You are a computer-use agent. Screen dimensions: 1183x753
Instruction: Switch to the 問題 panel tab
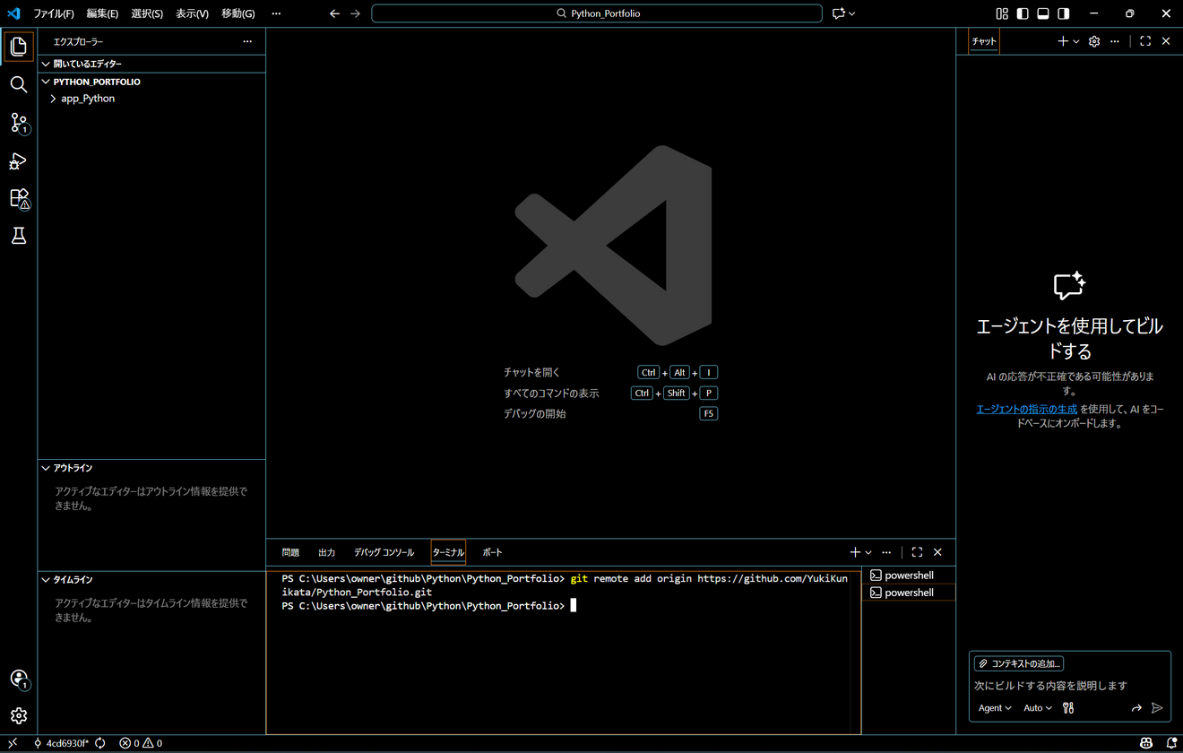[x=290, y=552]
